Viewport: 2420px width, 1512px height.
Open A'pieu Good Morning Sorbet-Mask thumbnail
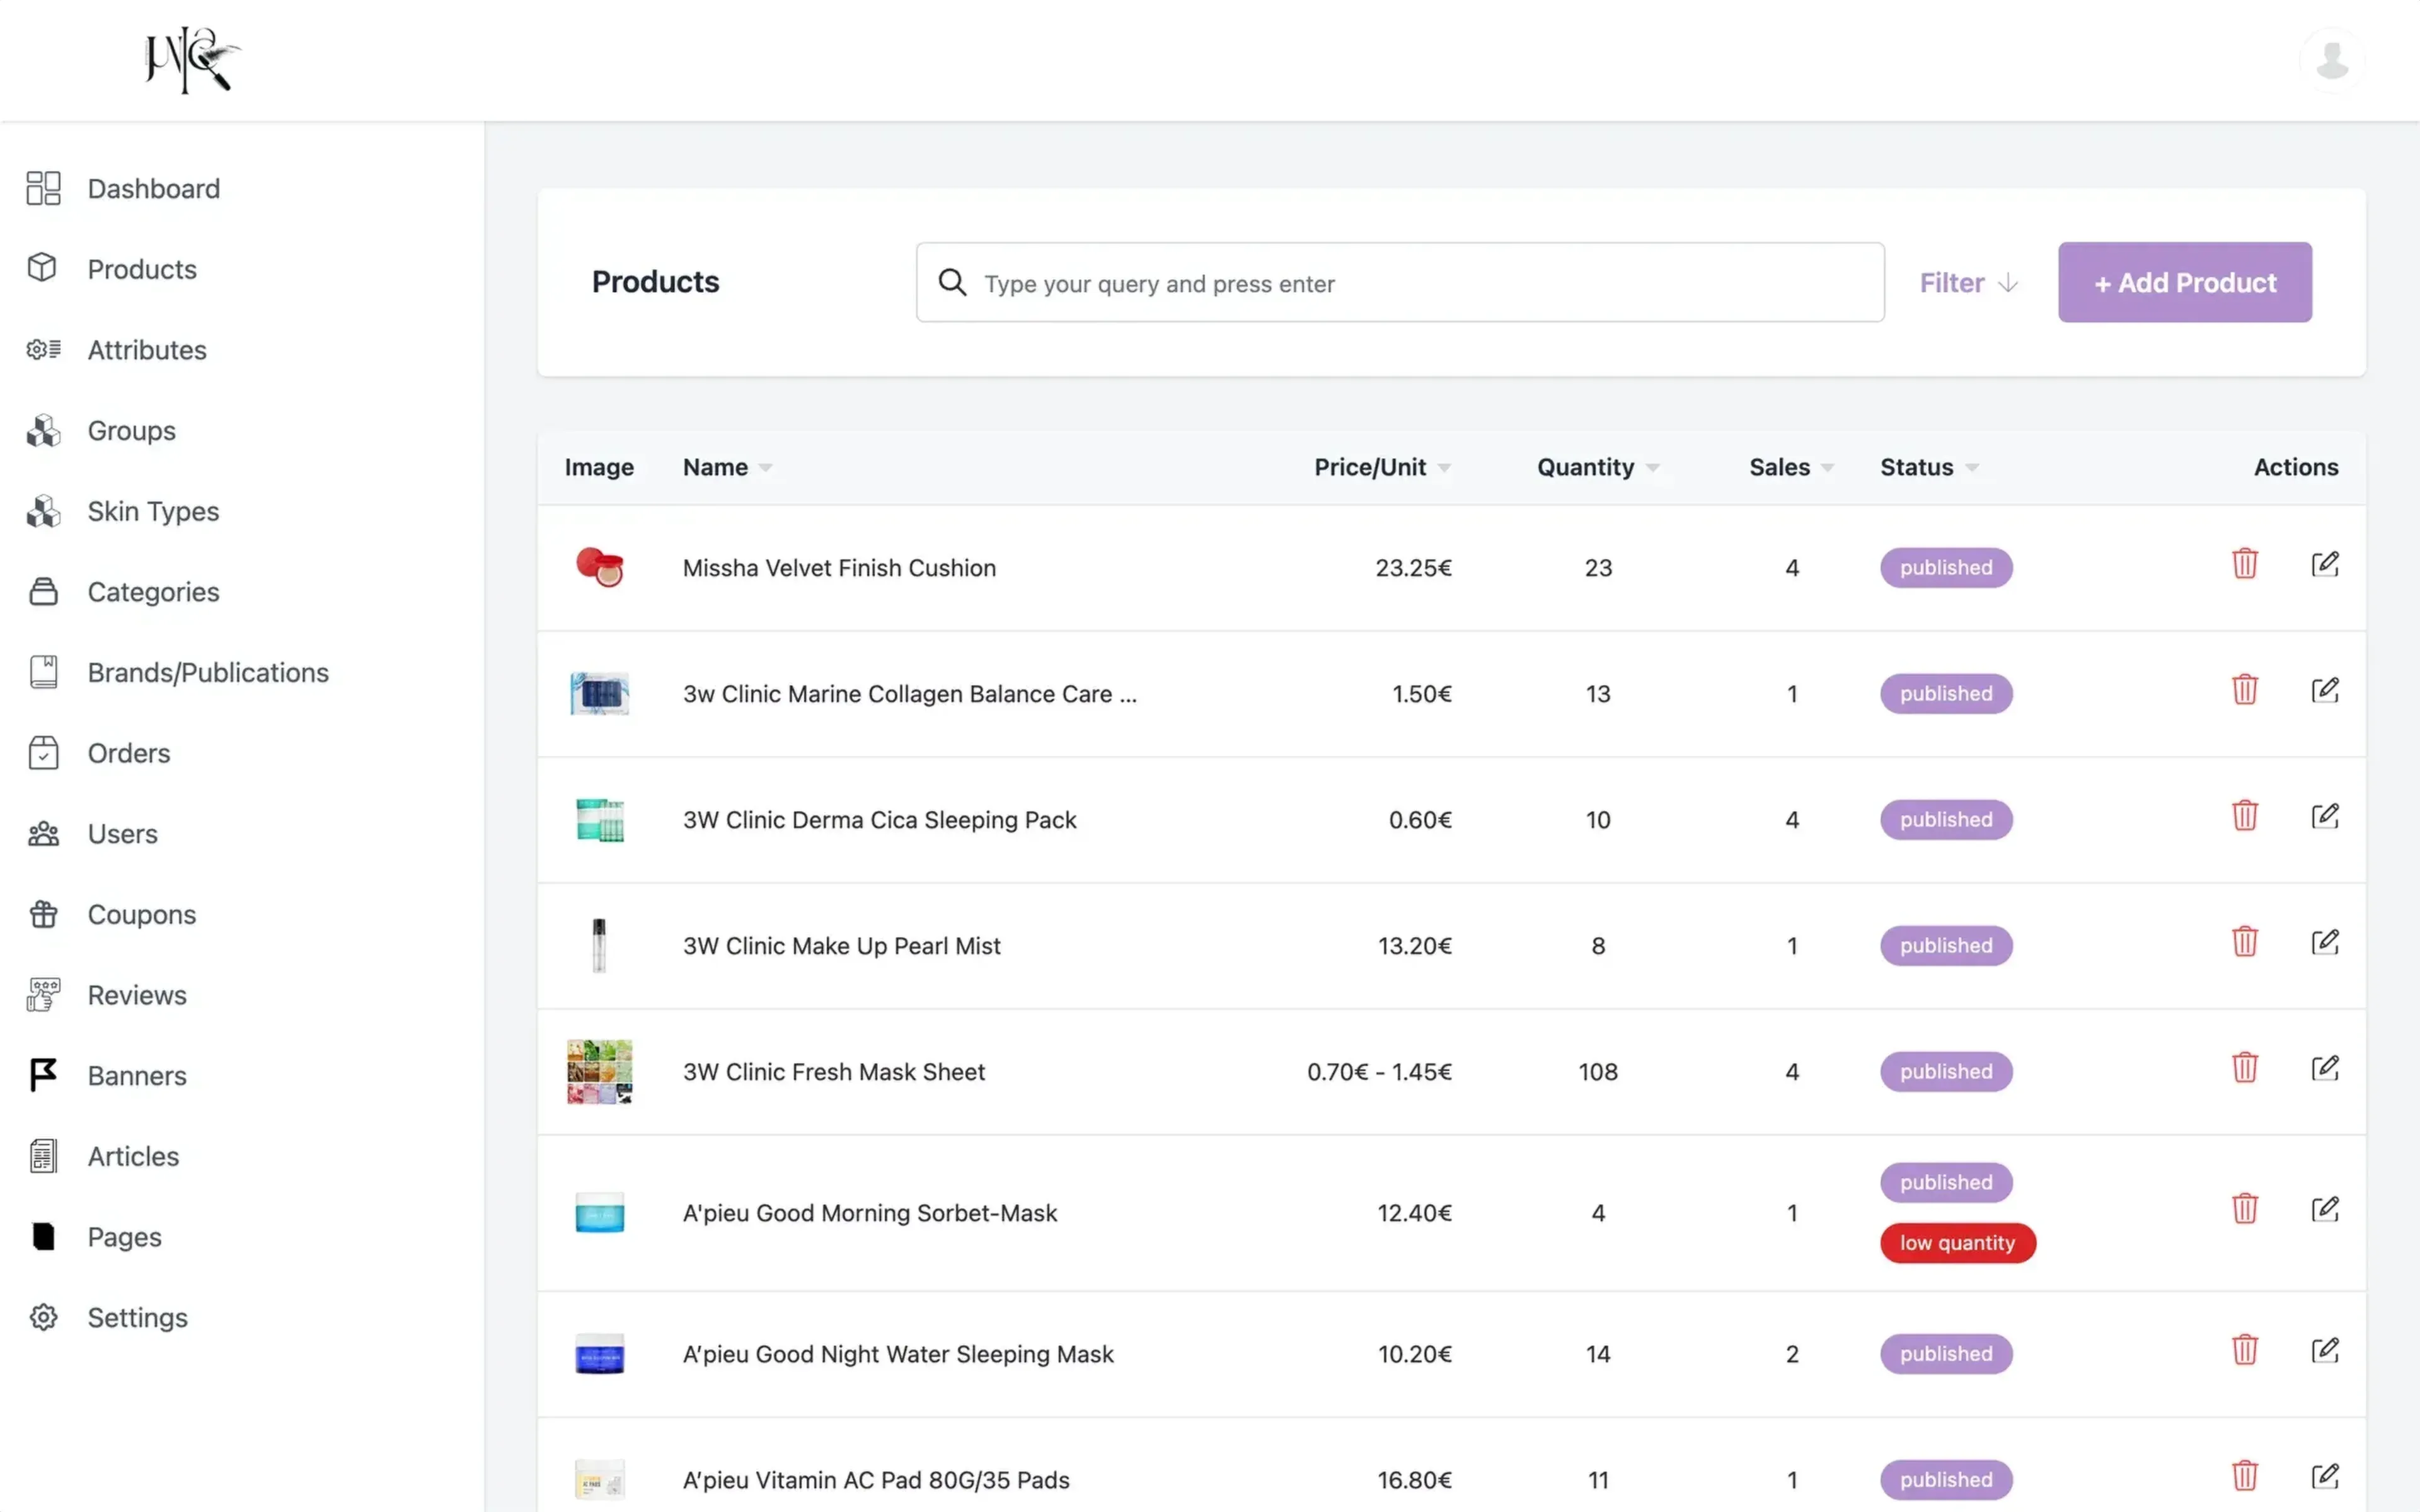[599, 1212]
